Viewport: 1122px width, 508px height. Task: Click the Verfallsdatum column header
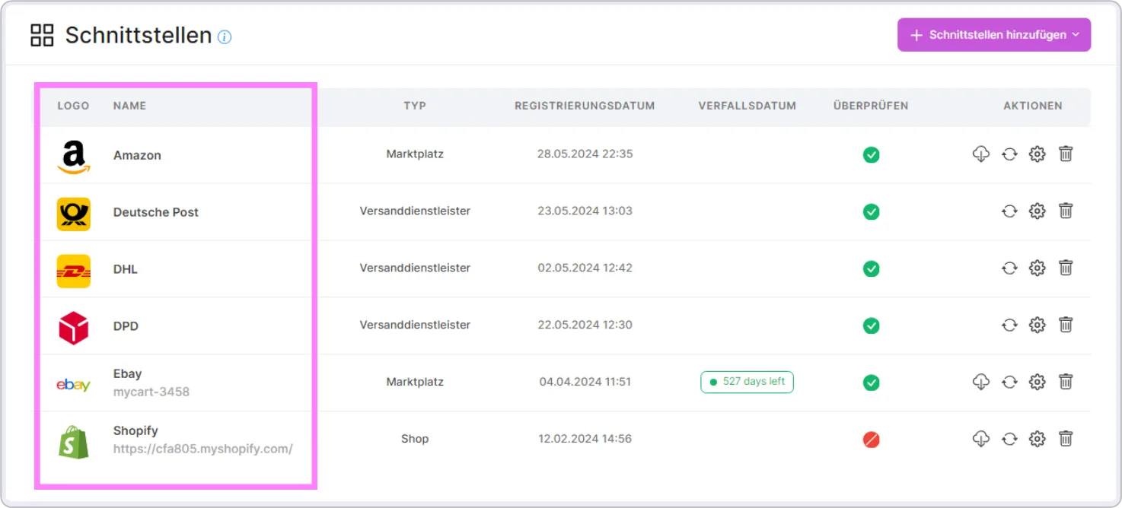click(747, 106)
